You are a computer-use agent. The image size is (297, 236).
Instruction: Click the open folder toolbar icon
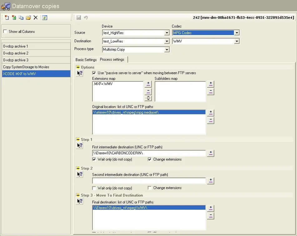(28, 18)
